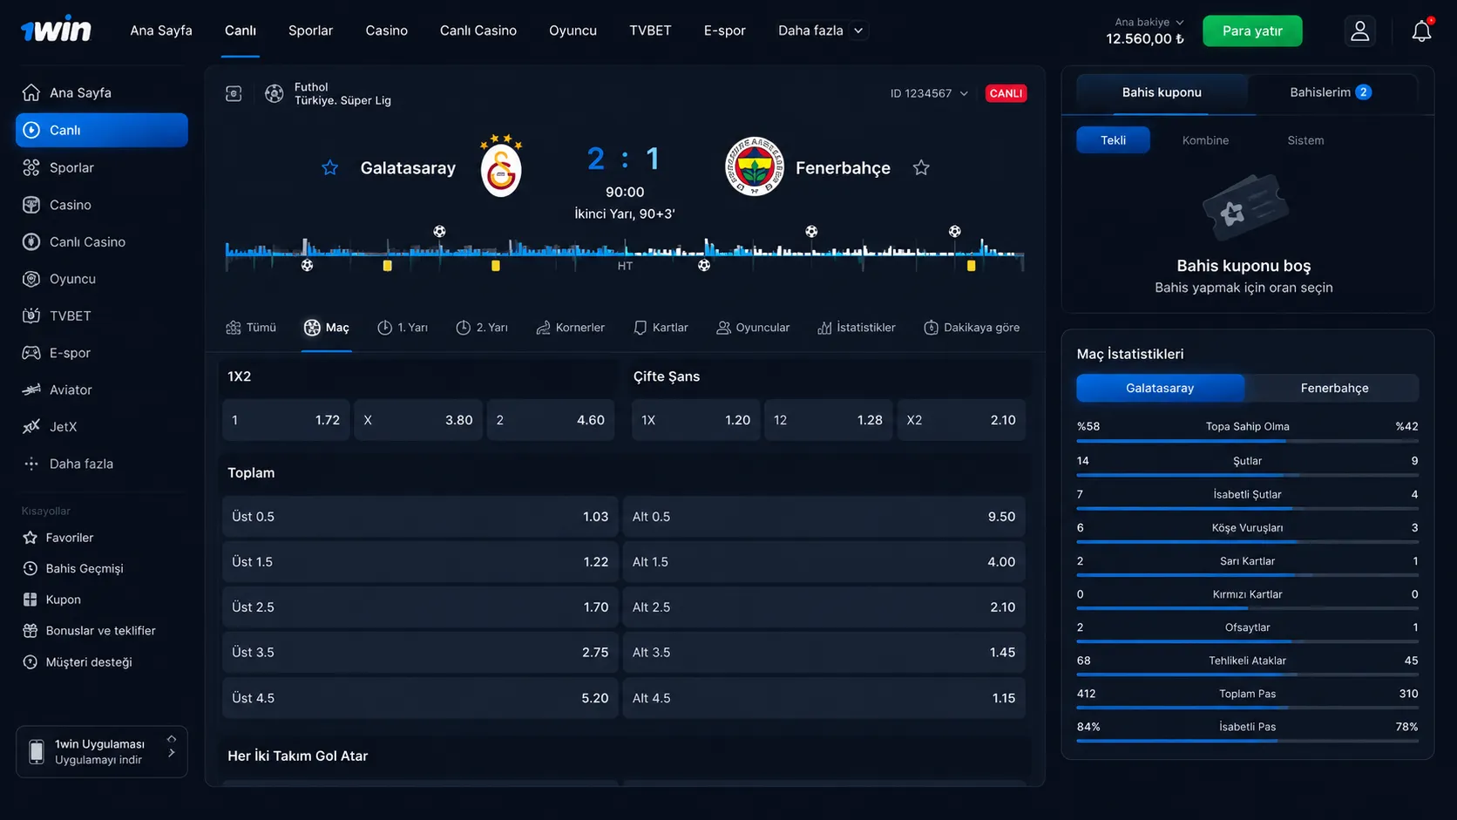Open Bahis kuponu tab

(x=1162, y=92)
